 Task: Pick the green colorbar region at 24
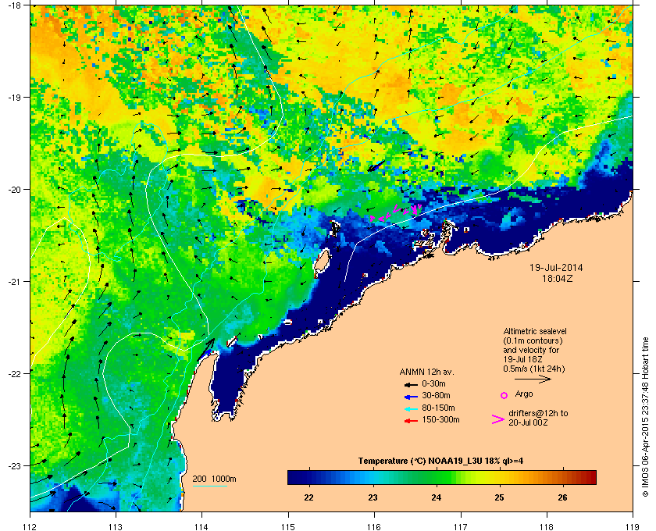(x=437, y=477)
